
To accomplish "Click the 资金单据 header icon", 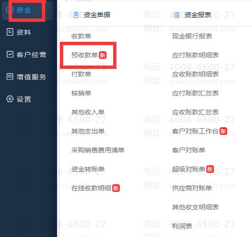I will pyautogui.click(x=76, y=15).
